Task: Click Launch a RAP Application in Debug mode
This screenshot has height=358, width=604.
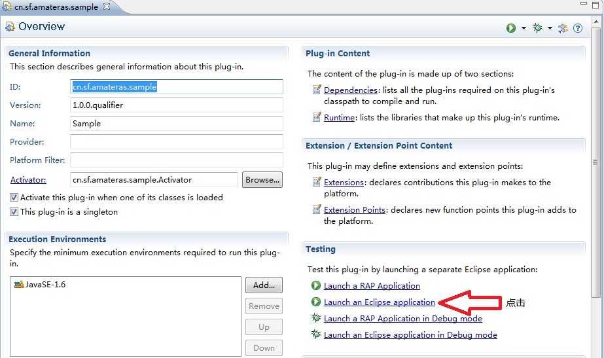Action: point(403,318)
